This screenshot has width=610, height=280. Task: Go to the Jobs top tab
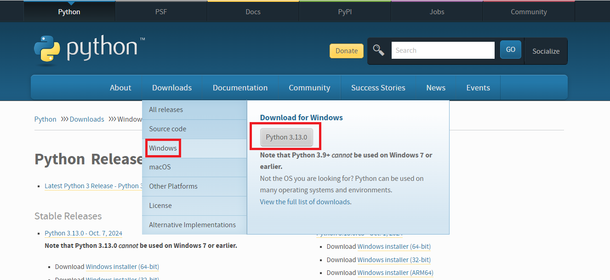pos(437,12)
